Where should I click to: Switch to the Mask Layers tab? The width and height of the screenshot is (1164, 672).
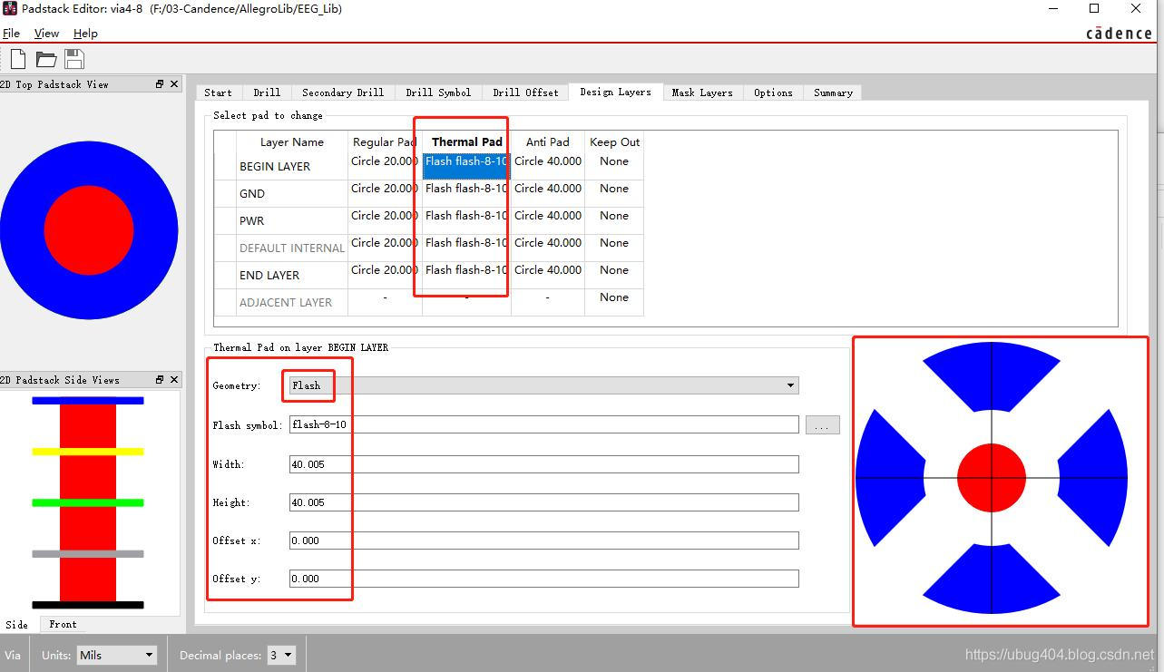702,93
